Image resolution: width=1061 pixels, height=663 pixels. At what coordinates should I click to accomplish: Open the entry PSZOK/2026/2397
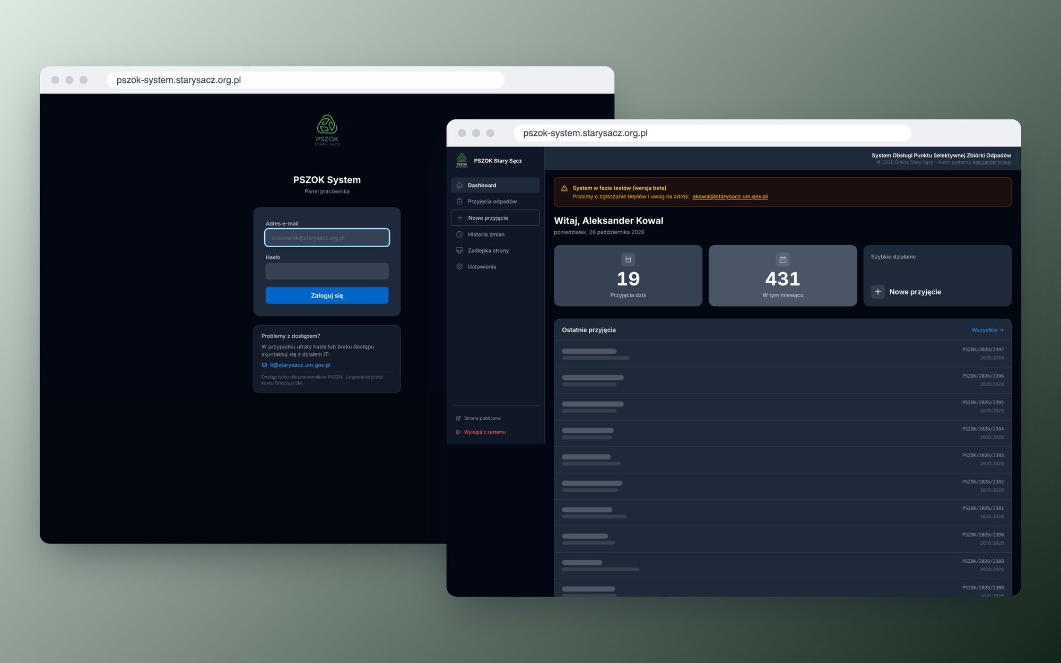(x=783, y=354)
